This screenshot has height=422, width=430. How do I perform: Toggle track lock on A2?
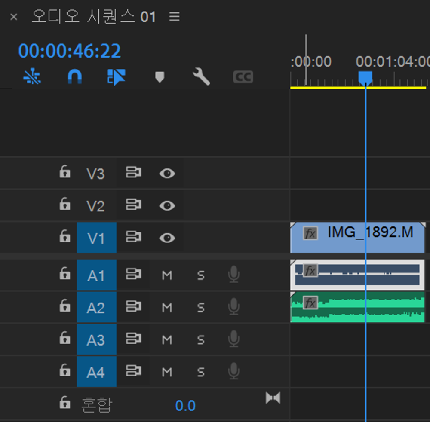tap(65, 306)
